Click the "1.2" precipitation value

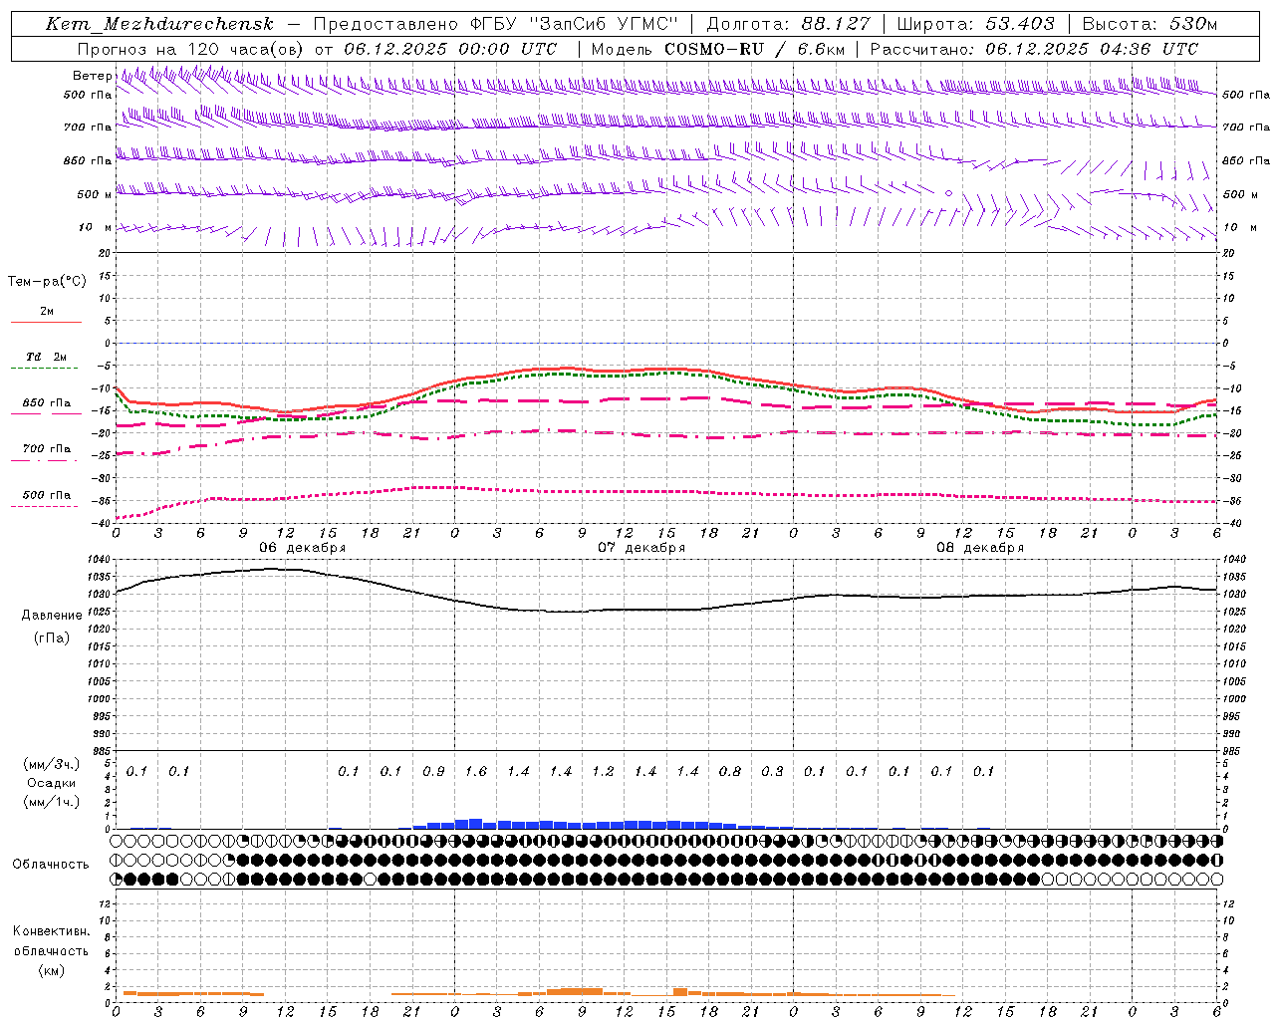coord(603,772)
